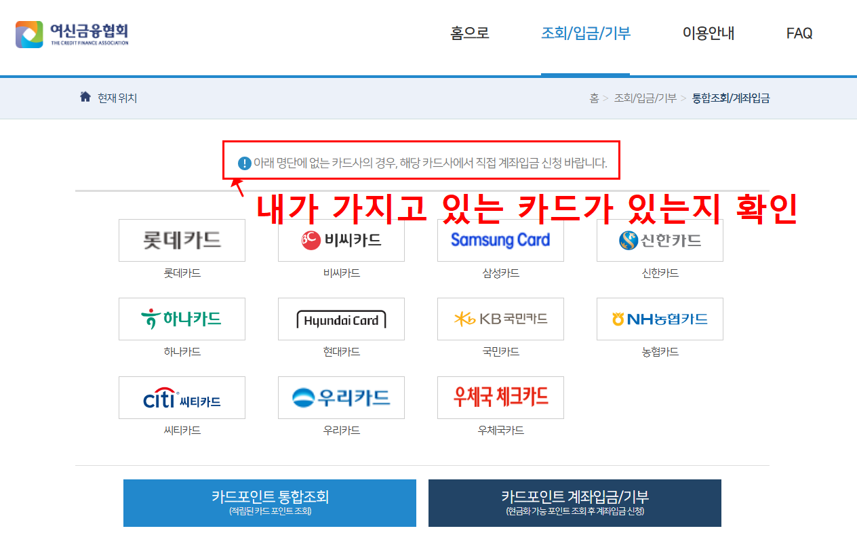Go to 홈으로 in the top menu
The width and height of the screenshot is (857, 556).
(470, 33)
